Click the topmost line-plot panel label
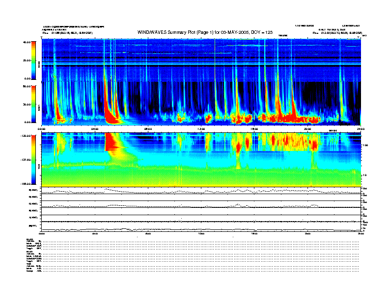389x300 pixels. (x=33, y=190)
